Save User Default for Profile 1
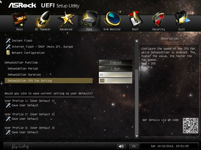Viewport: 201px width, 150px height. [25, 105]
